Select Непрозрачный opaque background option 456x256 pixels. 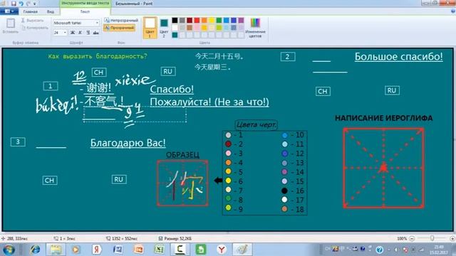121,21
